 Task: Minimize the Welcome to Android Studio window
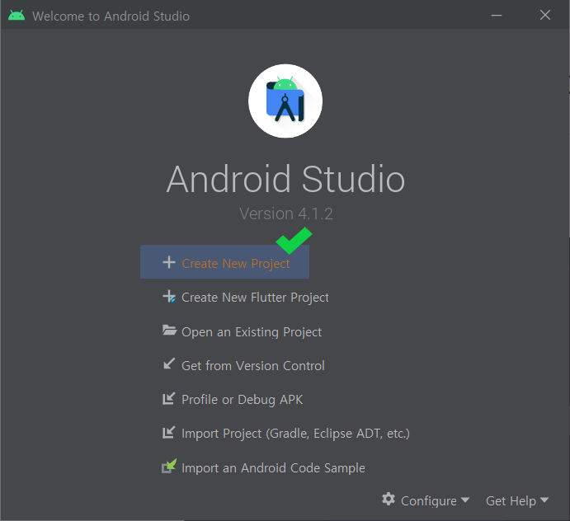[497, 16]
